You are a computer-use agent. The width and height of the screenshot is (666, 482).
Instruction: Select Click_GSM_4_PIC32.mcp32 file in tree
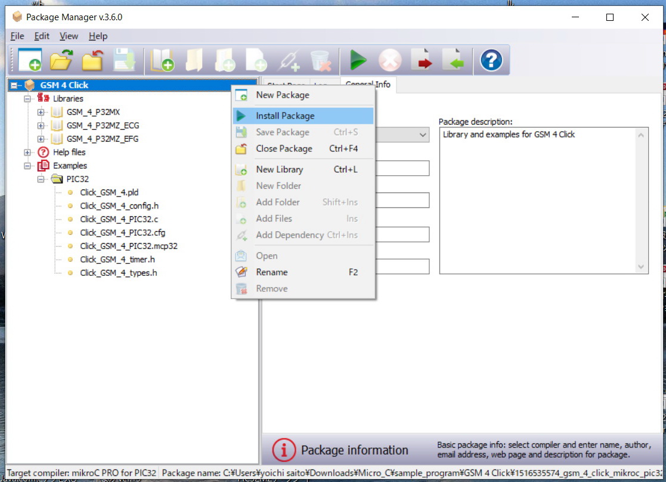point(129,246)
